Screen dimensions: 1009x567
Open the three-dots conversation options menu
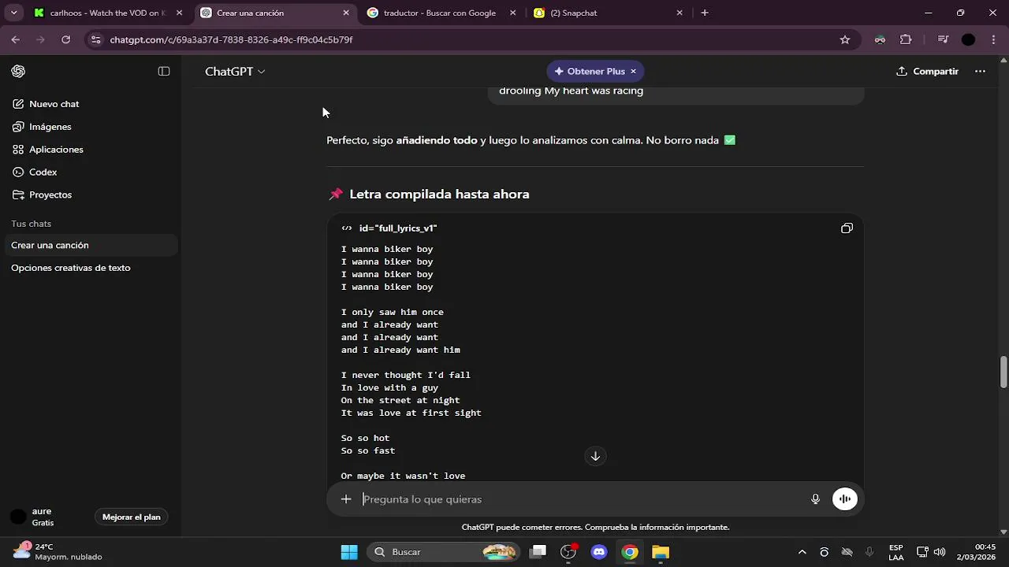(x=980, y=72)
